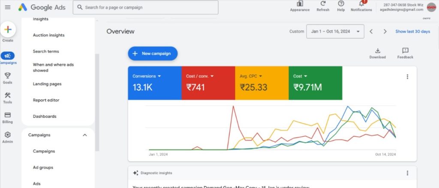Open the Goals trophy icon
The width and height of the screenshot is (439, 188).
click(x=8, y=75)
